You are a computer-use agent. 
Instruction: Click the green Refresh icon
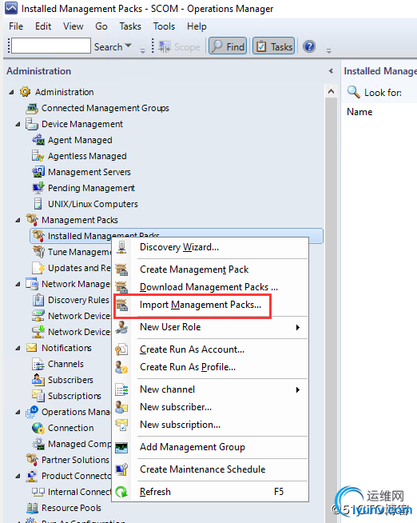click(121, 492)
